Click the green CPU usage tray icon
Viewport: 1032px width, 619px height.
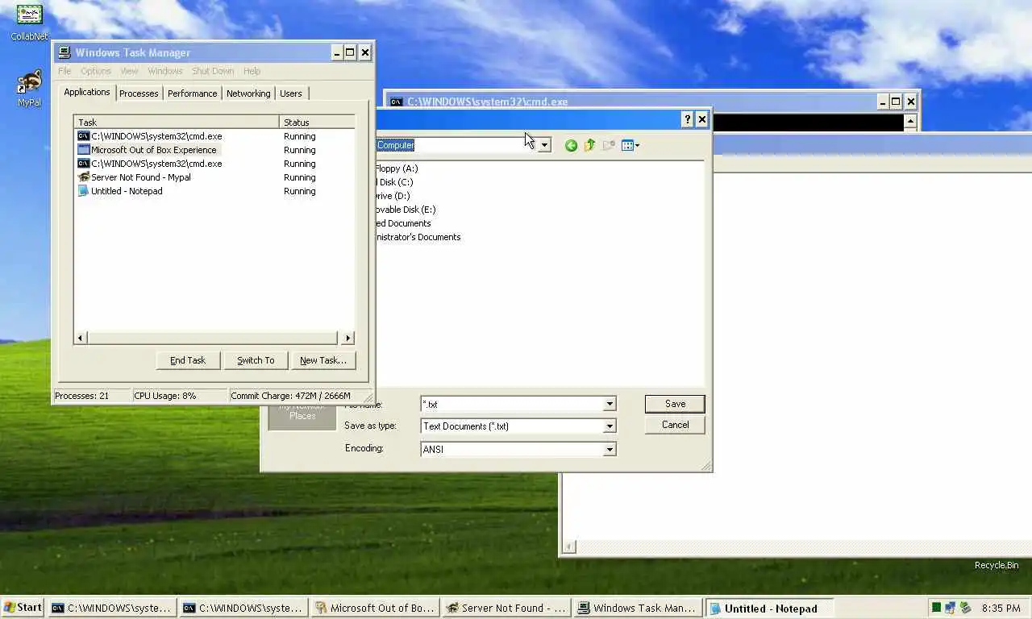[x=936, y=608]
